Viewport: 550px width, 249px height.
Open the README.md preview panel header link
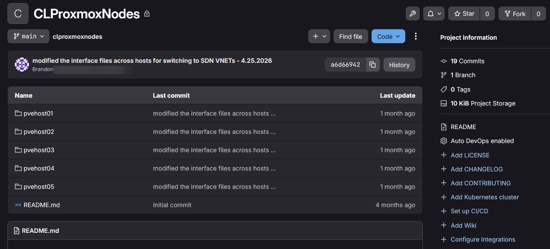click(40, 231)
